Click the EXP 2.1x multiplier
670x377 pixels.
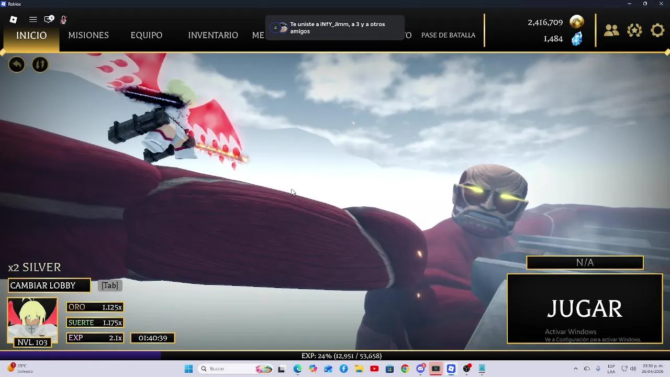point(95,338)
